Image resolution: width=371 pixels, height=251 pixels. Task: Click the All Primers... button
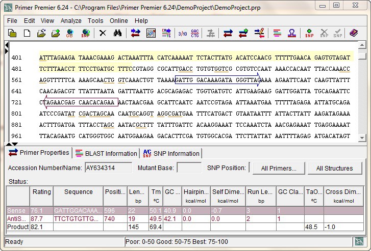pyautogui.click(x=279, y=169)
